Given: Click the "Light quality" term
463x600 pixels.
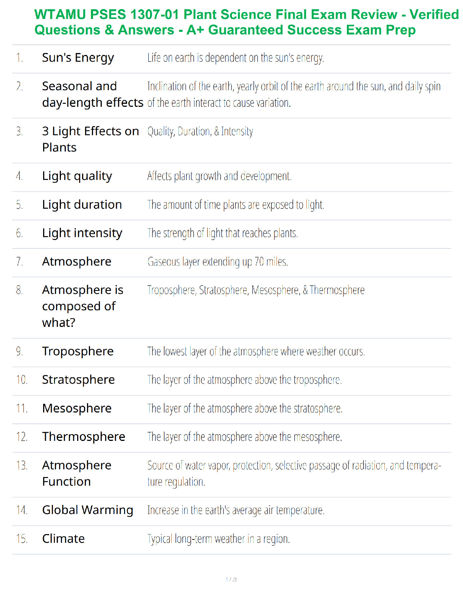Looking at the screenshot, I should tap(77, 177).
